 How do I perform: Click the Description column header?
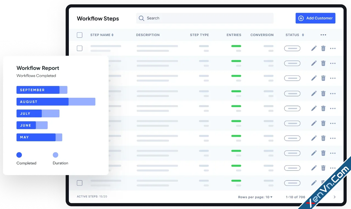point(148,35)
